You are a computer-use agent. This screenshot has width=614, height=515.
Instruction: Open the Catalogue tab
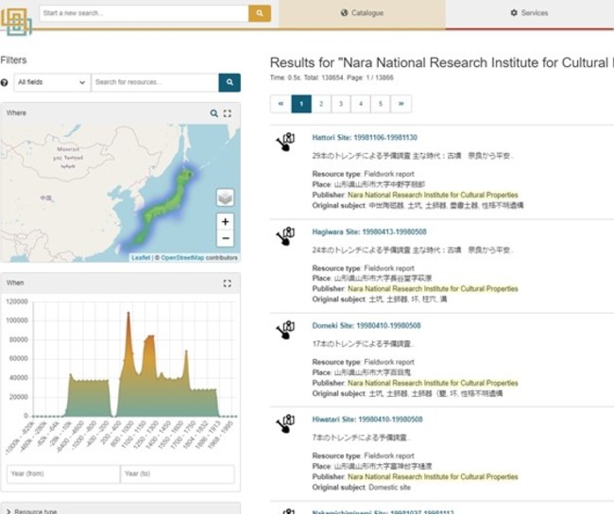point(362,13)
